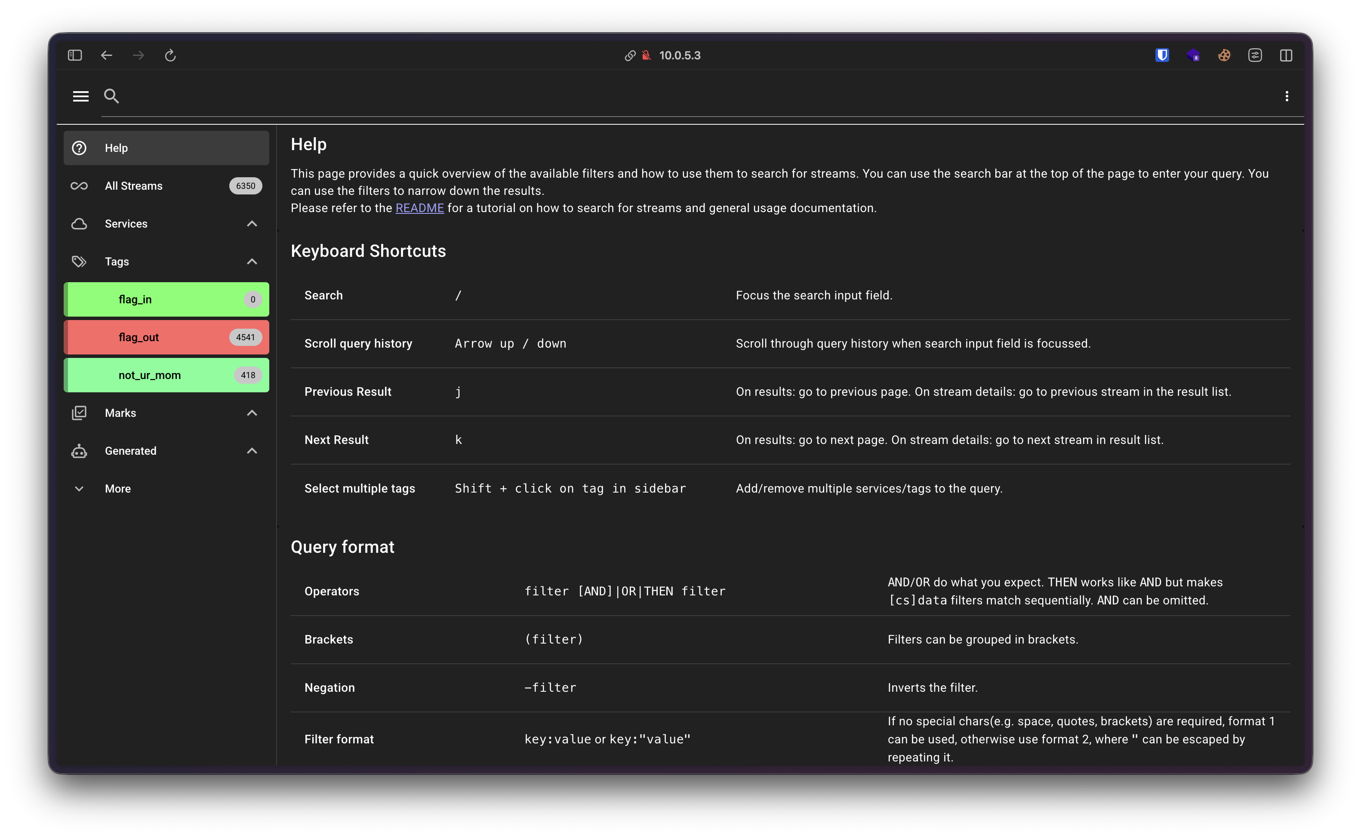
Task: Collapse the Services section chevron
Action: tap(252, 224)
